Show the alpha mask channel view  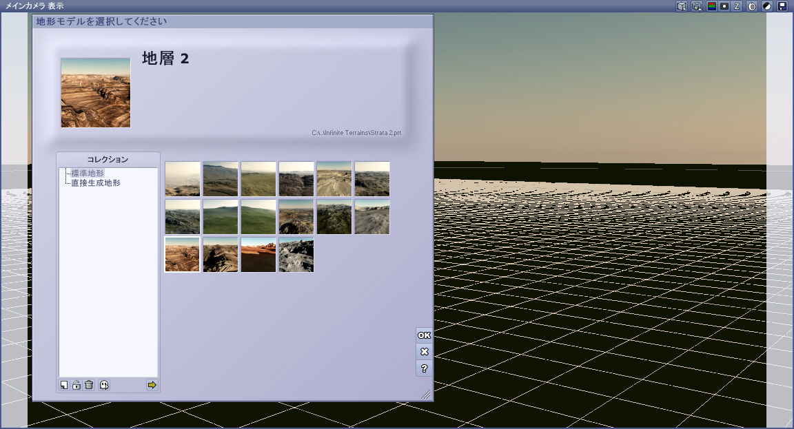point(724,6)
